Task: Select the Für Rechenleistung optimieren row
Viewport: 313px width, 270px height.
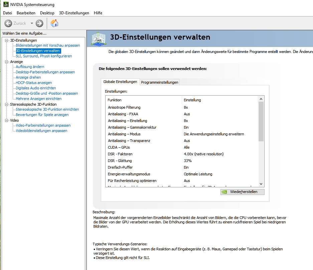Action: coord(182,181)
